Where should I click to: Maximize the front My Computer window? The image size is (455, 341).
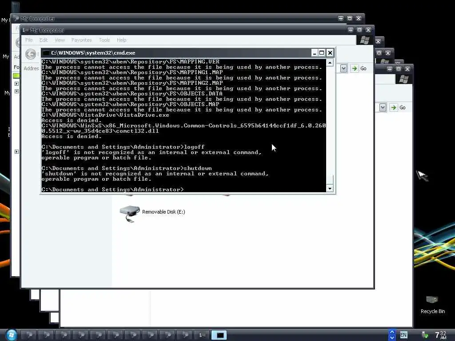(x=359, y=30)
